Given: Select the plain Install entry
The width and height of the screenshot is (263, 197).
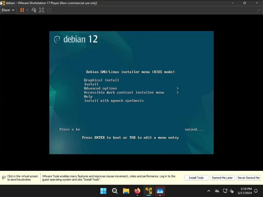Looking at the screenshot, I should tap(91, 84).
